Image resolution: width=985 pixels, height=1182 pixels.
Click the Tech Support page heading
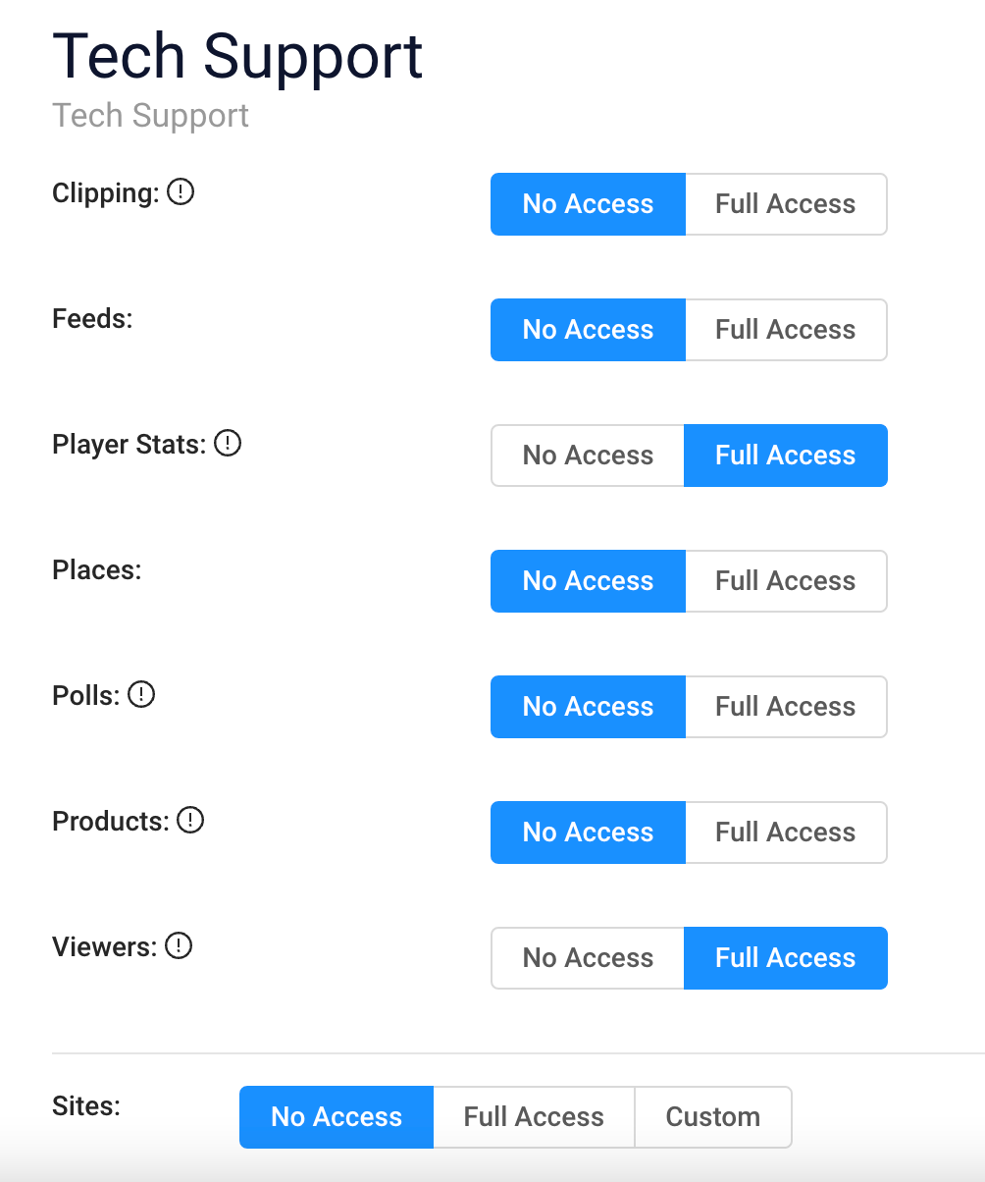point(237,56)
